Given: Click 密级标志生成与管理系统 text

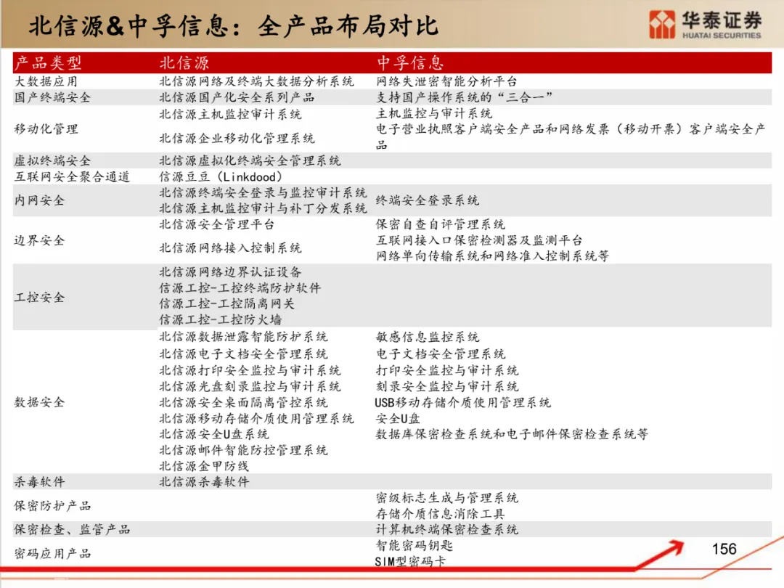Looking at the screenshot, I should [447, 498].
